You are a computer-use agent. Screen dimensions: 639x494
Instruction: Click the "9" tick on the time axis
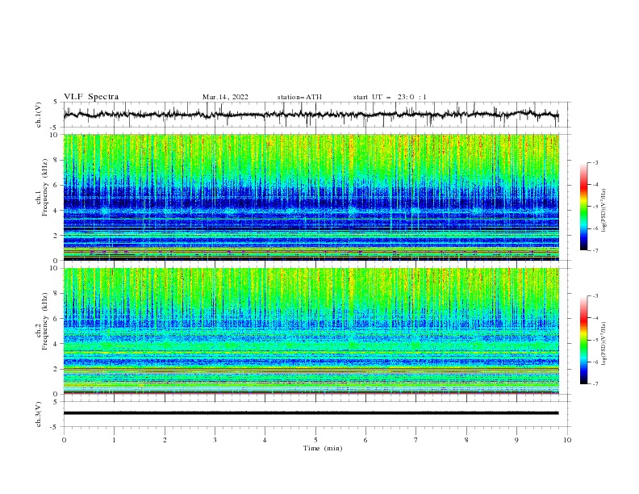[516, 440]
